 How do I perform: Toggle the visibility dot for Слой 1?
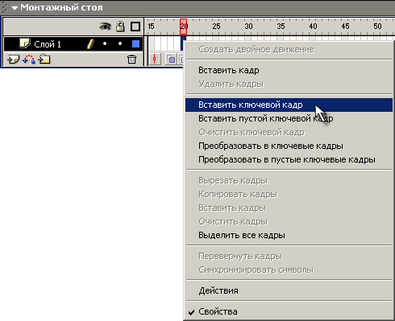105,43
